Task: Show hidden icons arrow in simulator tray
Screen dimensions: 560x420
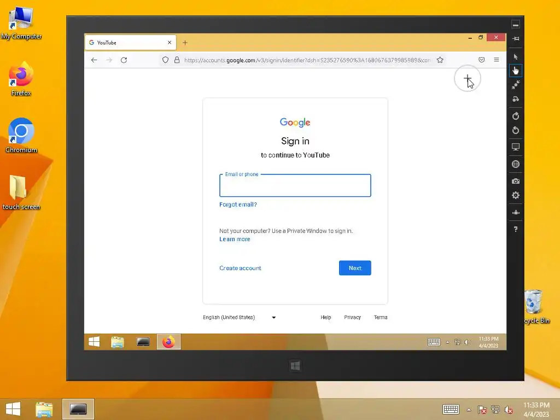Action: (447, 342)
